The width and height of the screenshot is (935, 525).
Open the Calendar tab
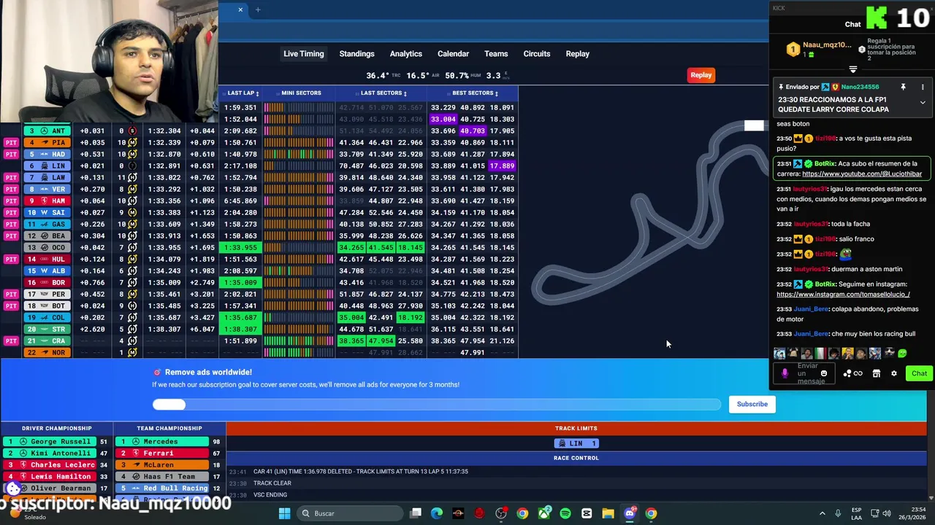453,53
